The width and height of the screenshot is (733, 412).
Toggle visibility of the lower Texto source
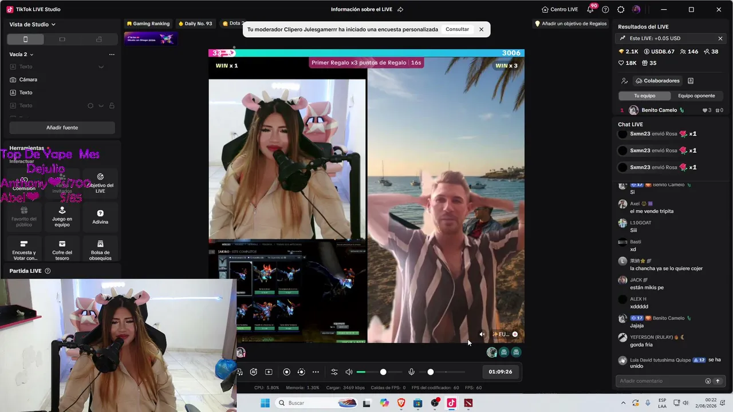point(101,106)
